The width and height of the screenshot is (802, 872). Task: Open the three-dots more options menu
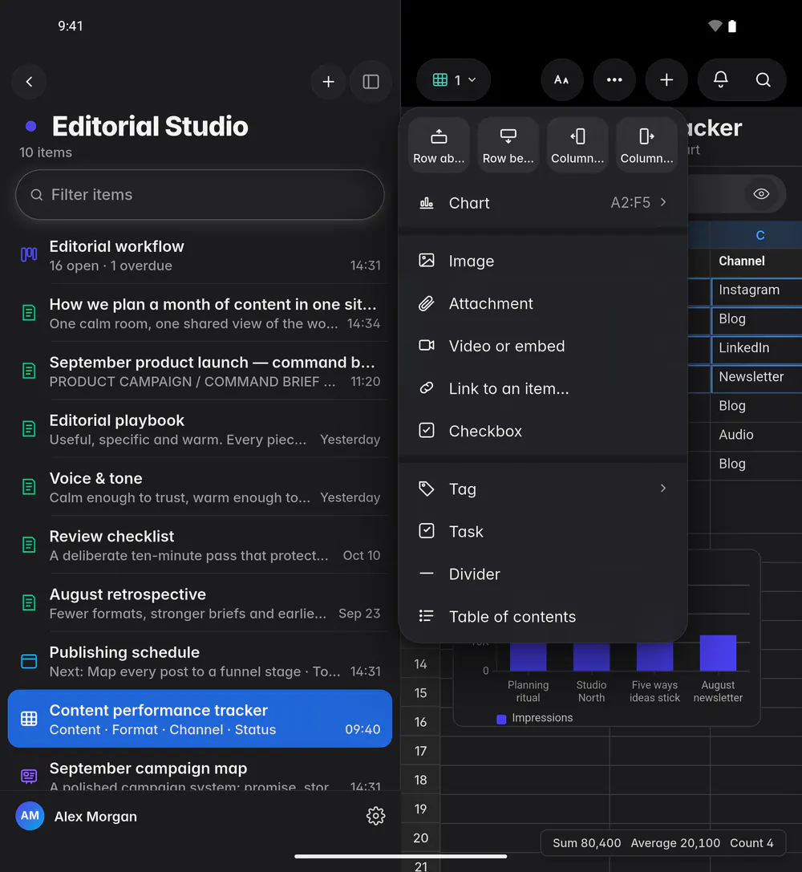coord(614,80)
